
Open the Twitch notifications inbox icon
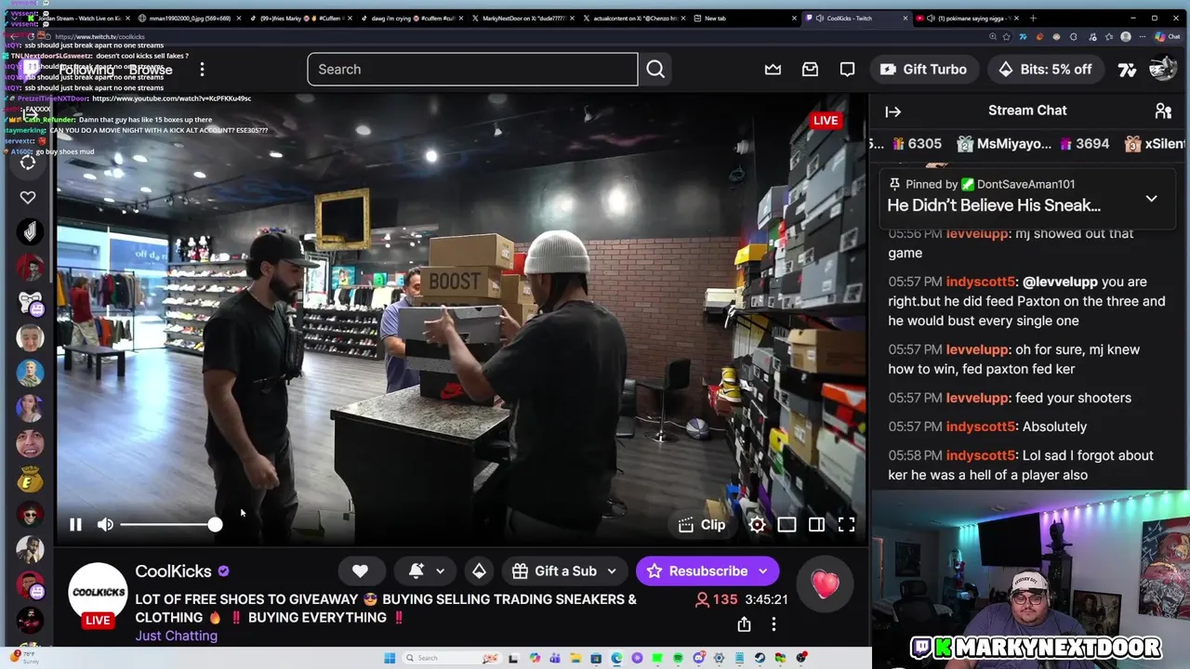(810, 70)
